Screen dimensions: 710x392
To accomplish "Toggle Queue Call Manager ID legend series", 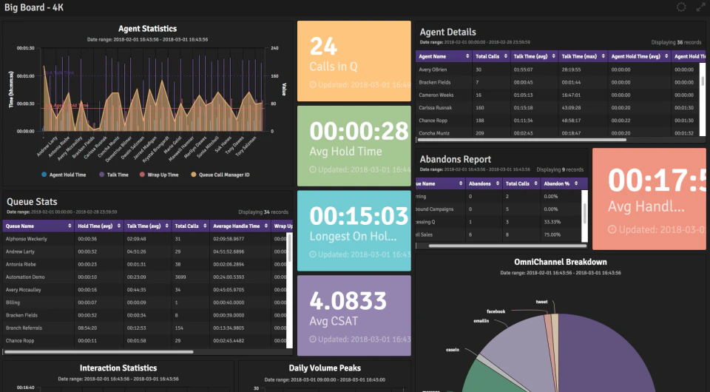I will pos(220,175).
